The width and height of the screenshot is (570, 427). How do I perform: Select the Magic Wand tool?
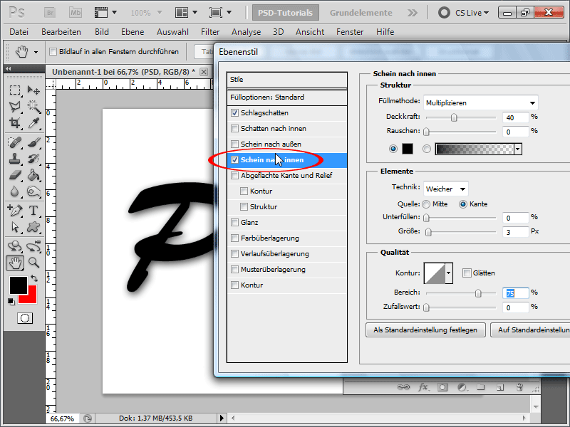pyautogui.click(x=33, y=106)
